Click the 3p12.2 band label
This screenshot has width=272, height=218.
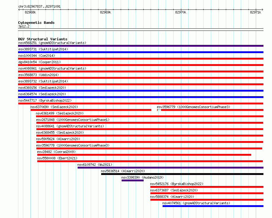tap(24, 26)
